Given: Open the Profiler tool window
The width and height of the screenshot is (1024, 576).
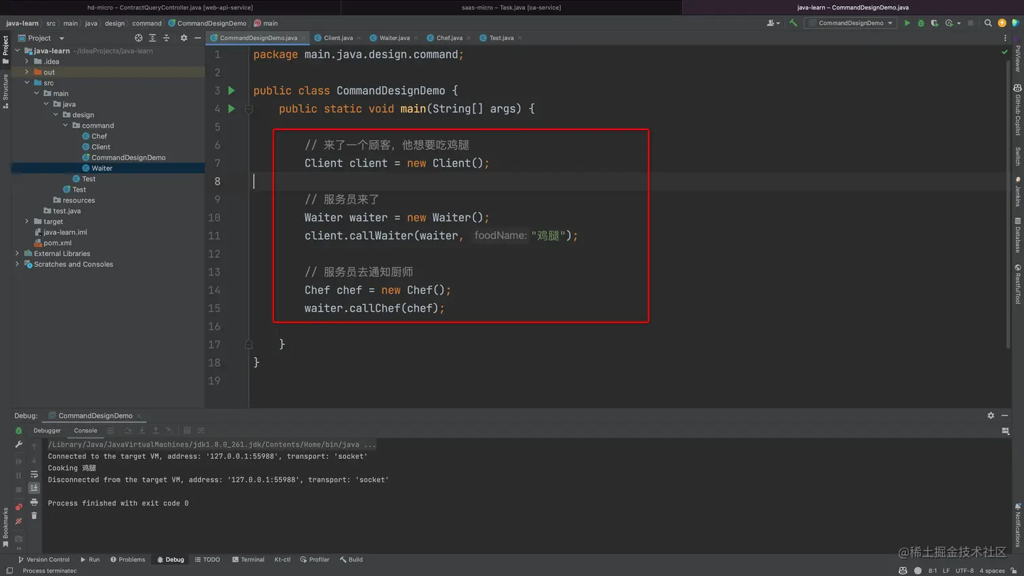Looking at the screenshot, I should 314,560.
